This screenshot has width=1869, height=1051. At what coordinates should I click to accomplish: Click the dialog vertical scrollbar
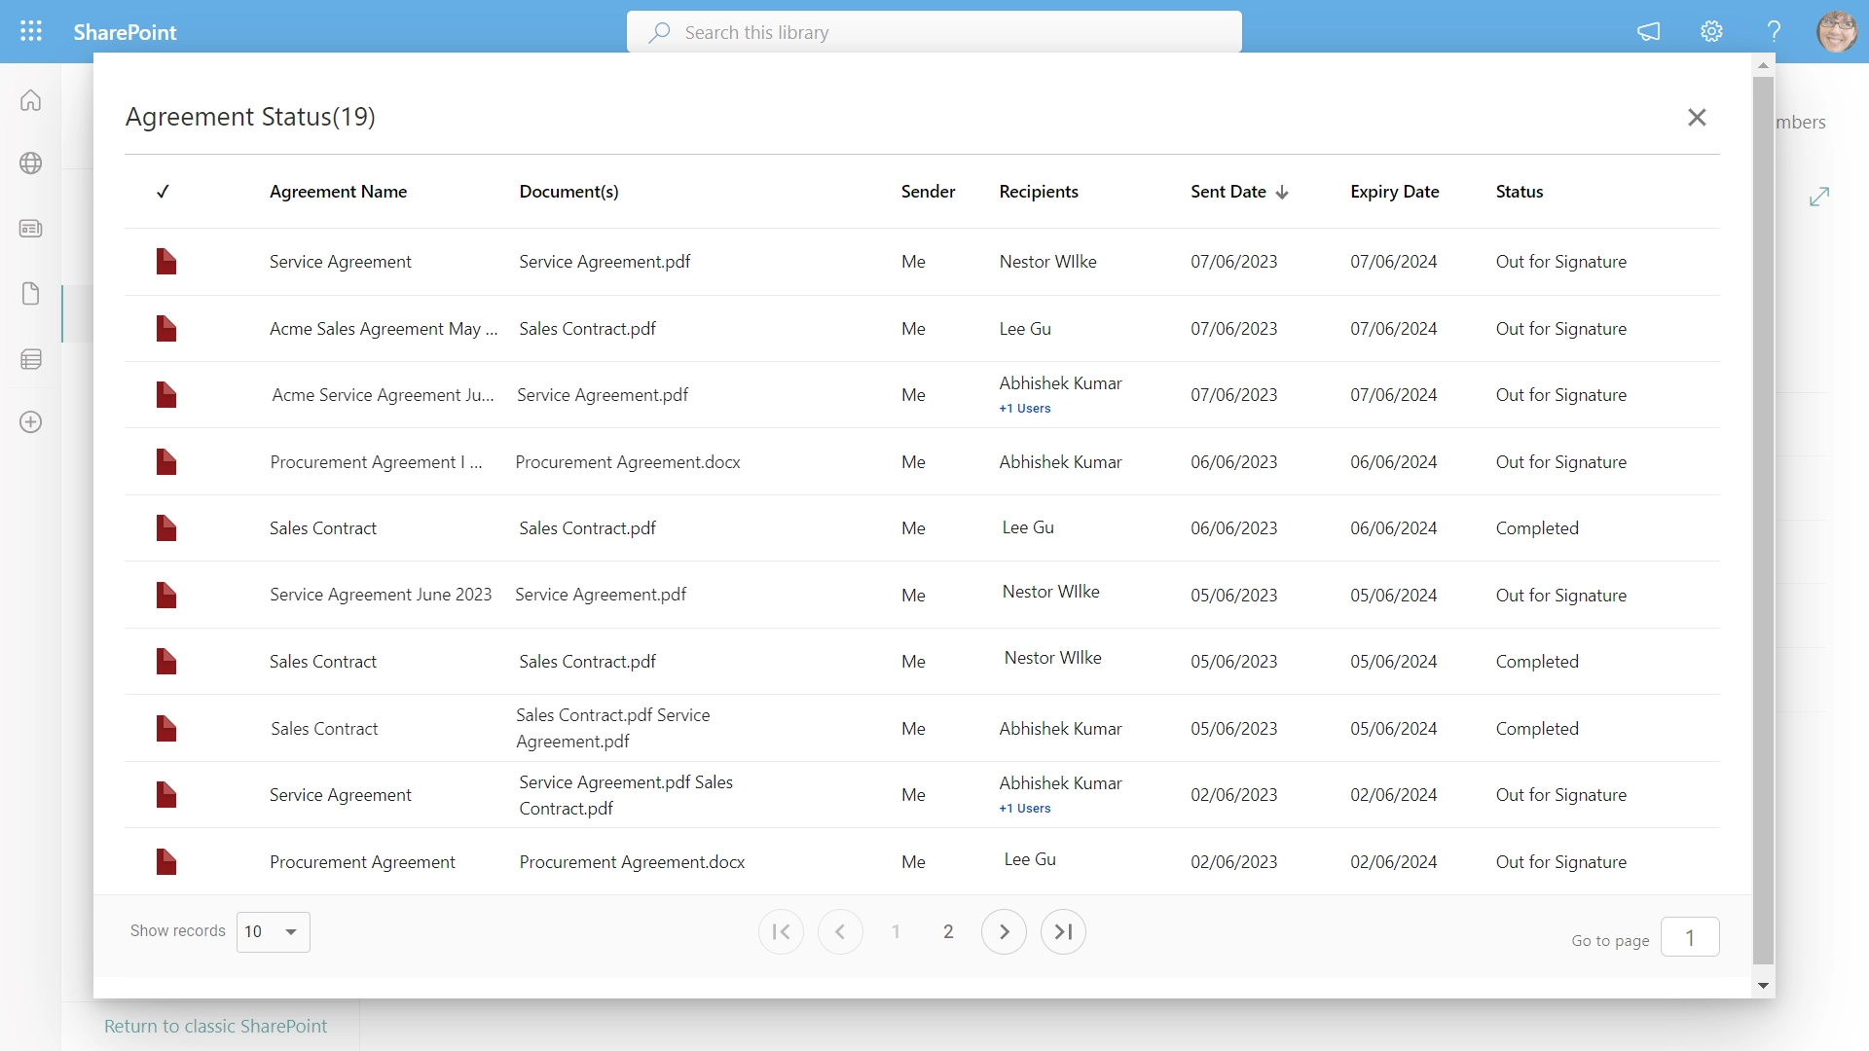point(1763,520)
